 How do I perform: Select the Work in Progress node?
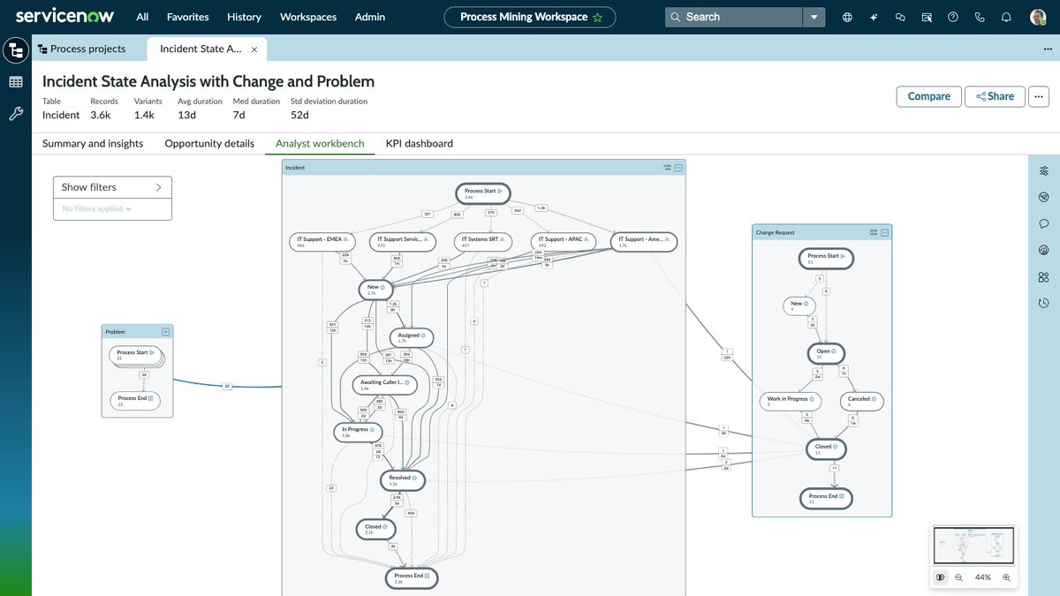(x=790, y=401)
